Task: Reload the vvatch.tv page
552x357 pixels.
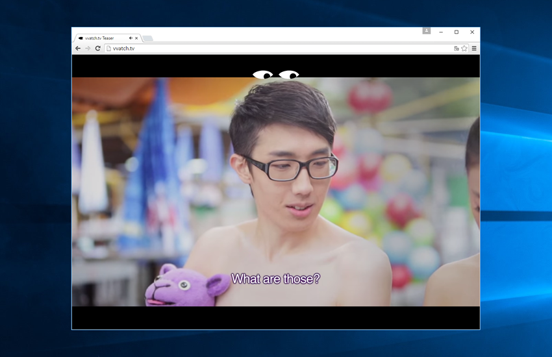Action: click(x=98, y=49)
